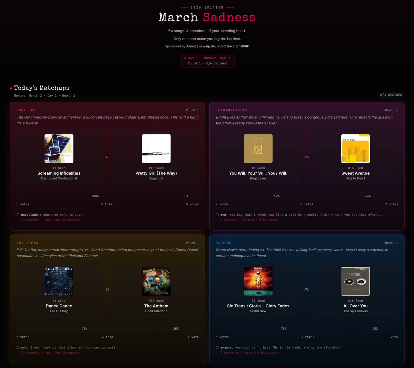Click HEARTBREAKERS category label
This screenshot has width=414, height=368.
231,110
